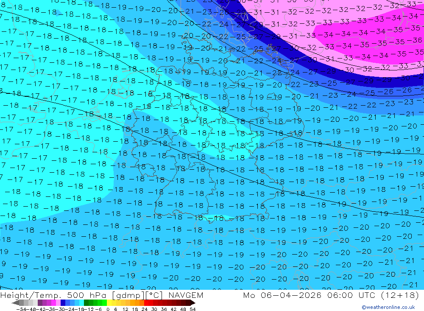Click the 06:00 UTC time label
The image size is (424, 311).
point(352,295)
